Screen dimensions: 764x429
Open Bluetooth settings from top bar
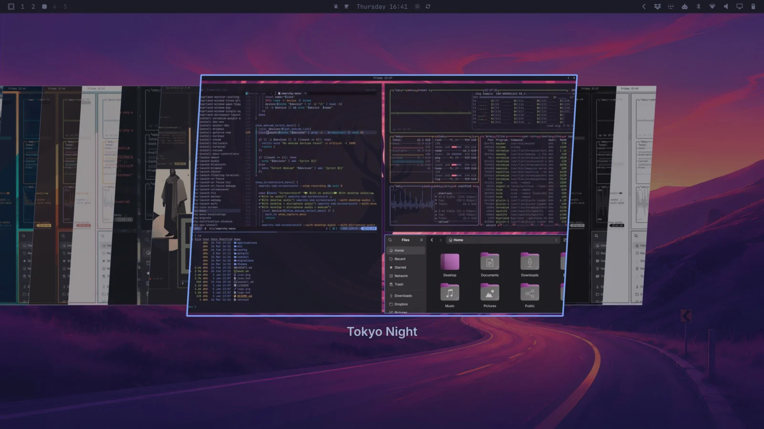(x=698, y=7)
